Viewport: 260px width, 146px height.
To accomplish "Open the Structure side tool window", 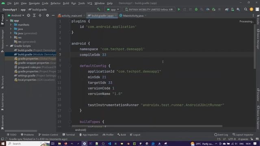I will pos(2,82).
